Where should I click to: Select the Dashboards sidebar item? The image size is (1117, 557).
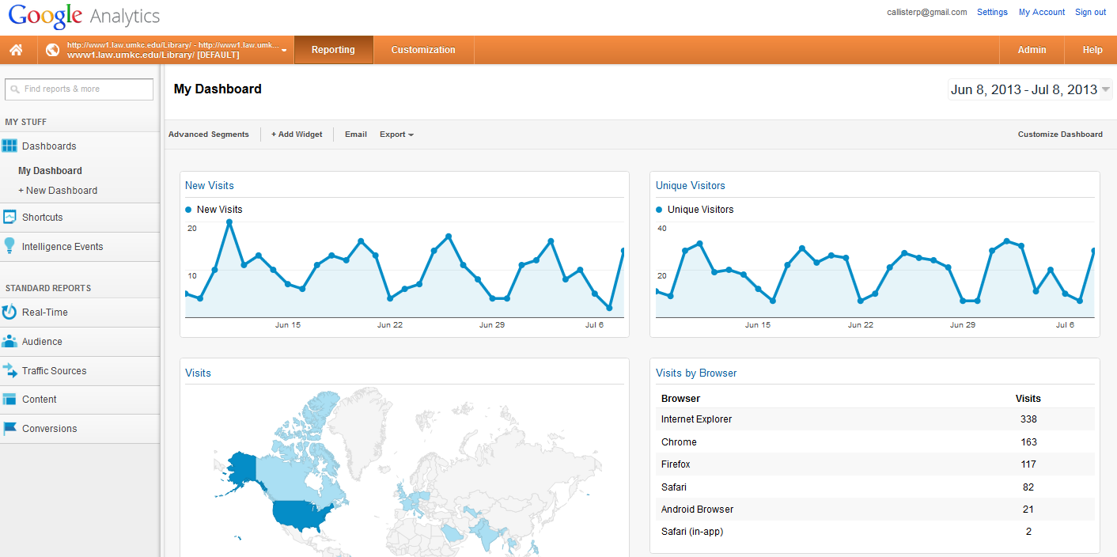49,146
